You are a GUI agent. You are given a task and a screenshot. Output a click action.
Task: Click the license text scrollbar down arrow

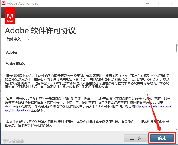[x=177, y=130]
